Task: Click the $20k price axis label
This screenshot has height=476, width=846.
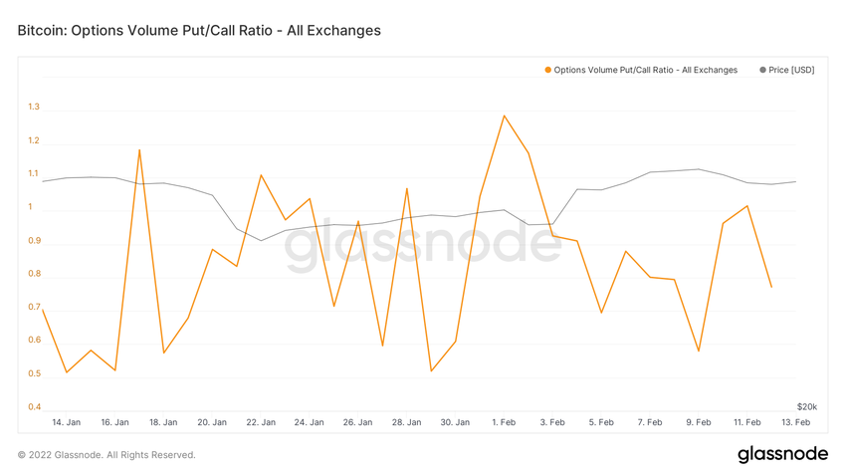Action: pos(806,407)
